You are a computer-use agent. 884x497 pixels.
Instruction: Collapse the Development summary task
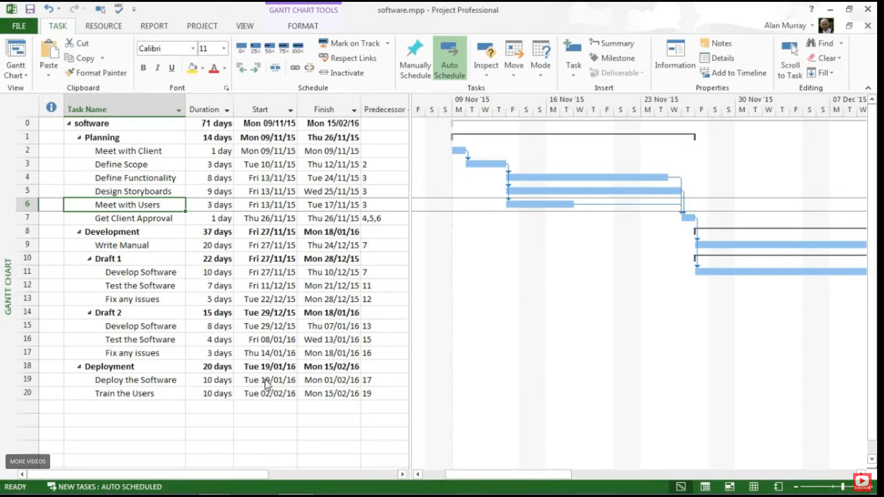point(79,232)
